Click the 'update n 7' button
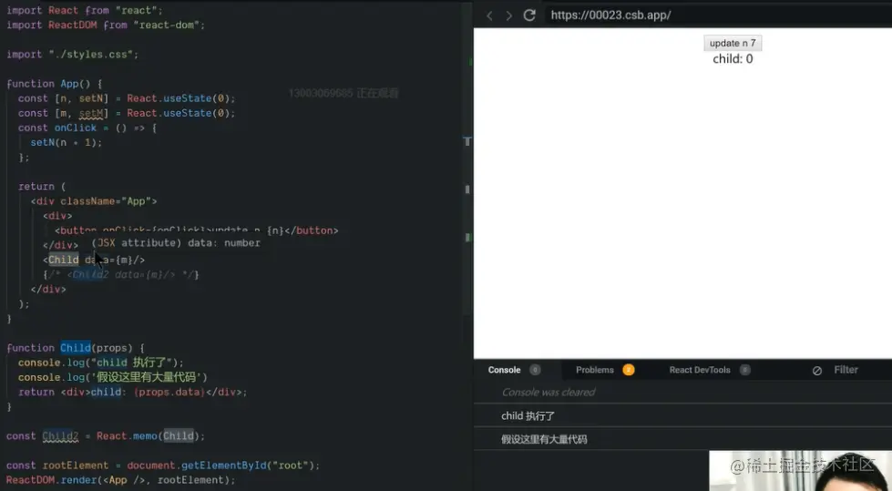Viewport: 892px width, 491px height. click(733, 43)
